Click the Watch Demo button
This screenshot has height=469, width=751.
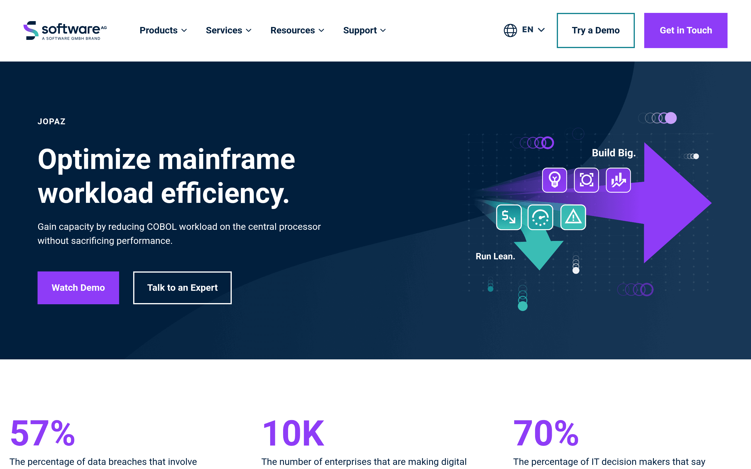78,288
